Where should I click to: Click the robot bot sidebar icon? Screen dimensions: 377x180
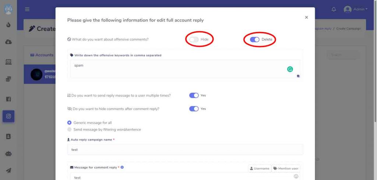8,154
